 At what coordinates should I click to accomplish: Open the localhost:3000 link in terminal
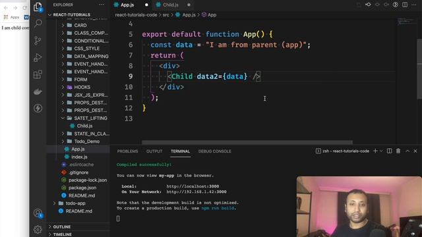click(193, 186)
